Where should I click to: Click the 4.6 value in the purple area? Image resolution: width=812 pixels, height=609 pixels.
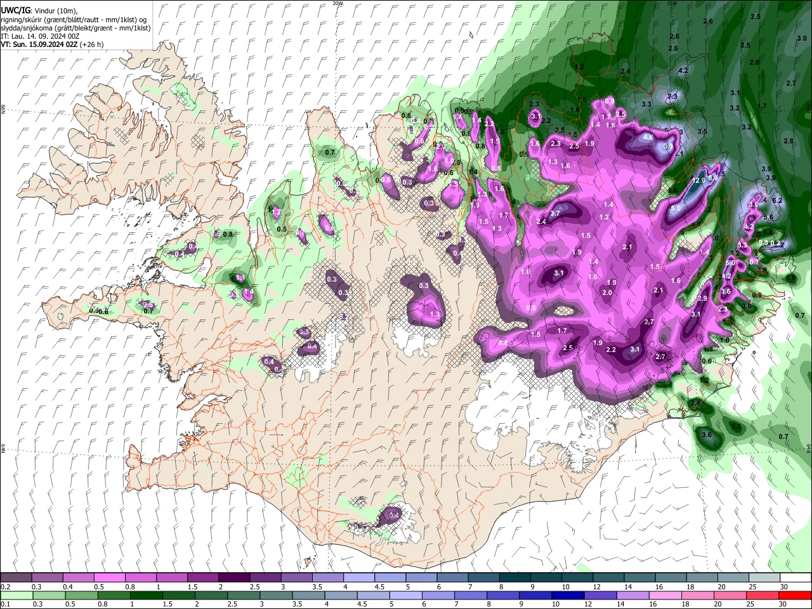[x=648, y=136]
